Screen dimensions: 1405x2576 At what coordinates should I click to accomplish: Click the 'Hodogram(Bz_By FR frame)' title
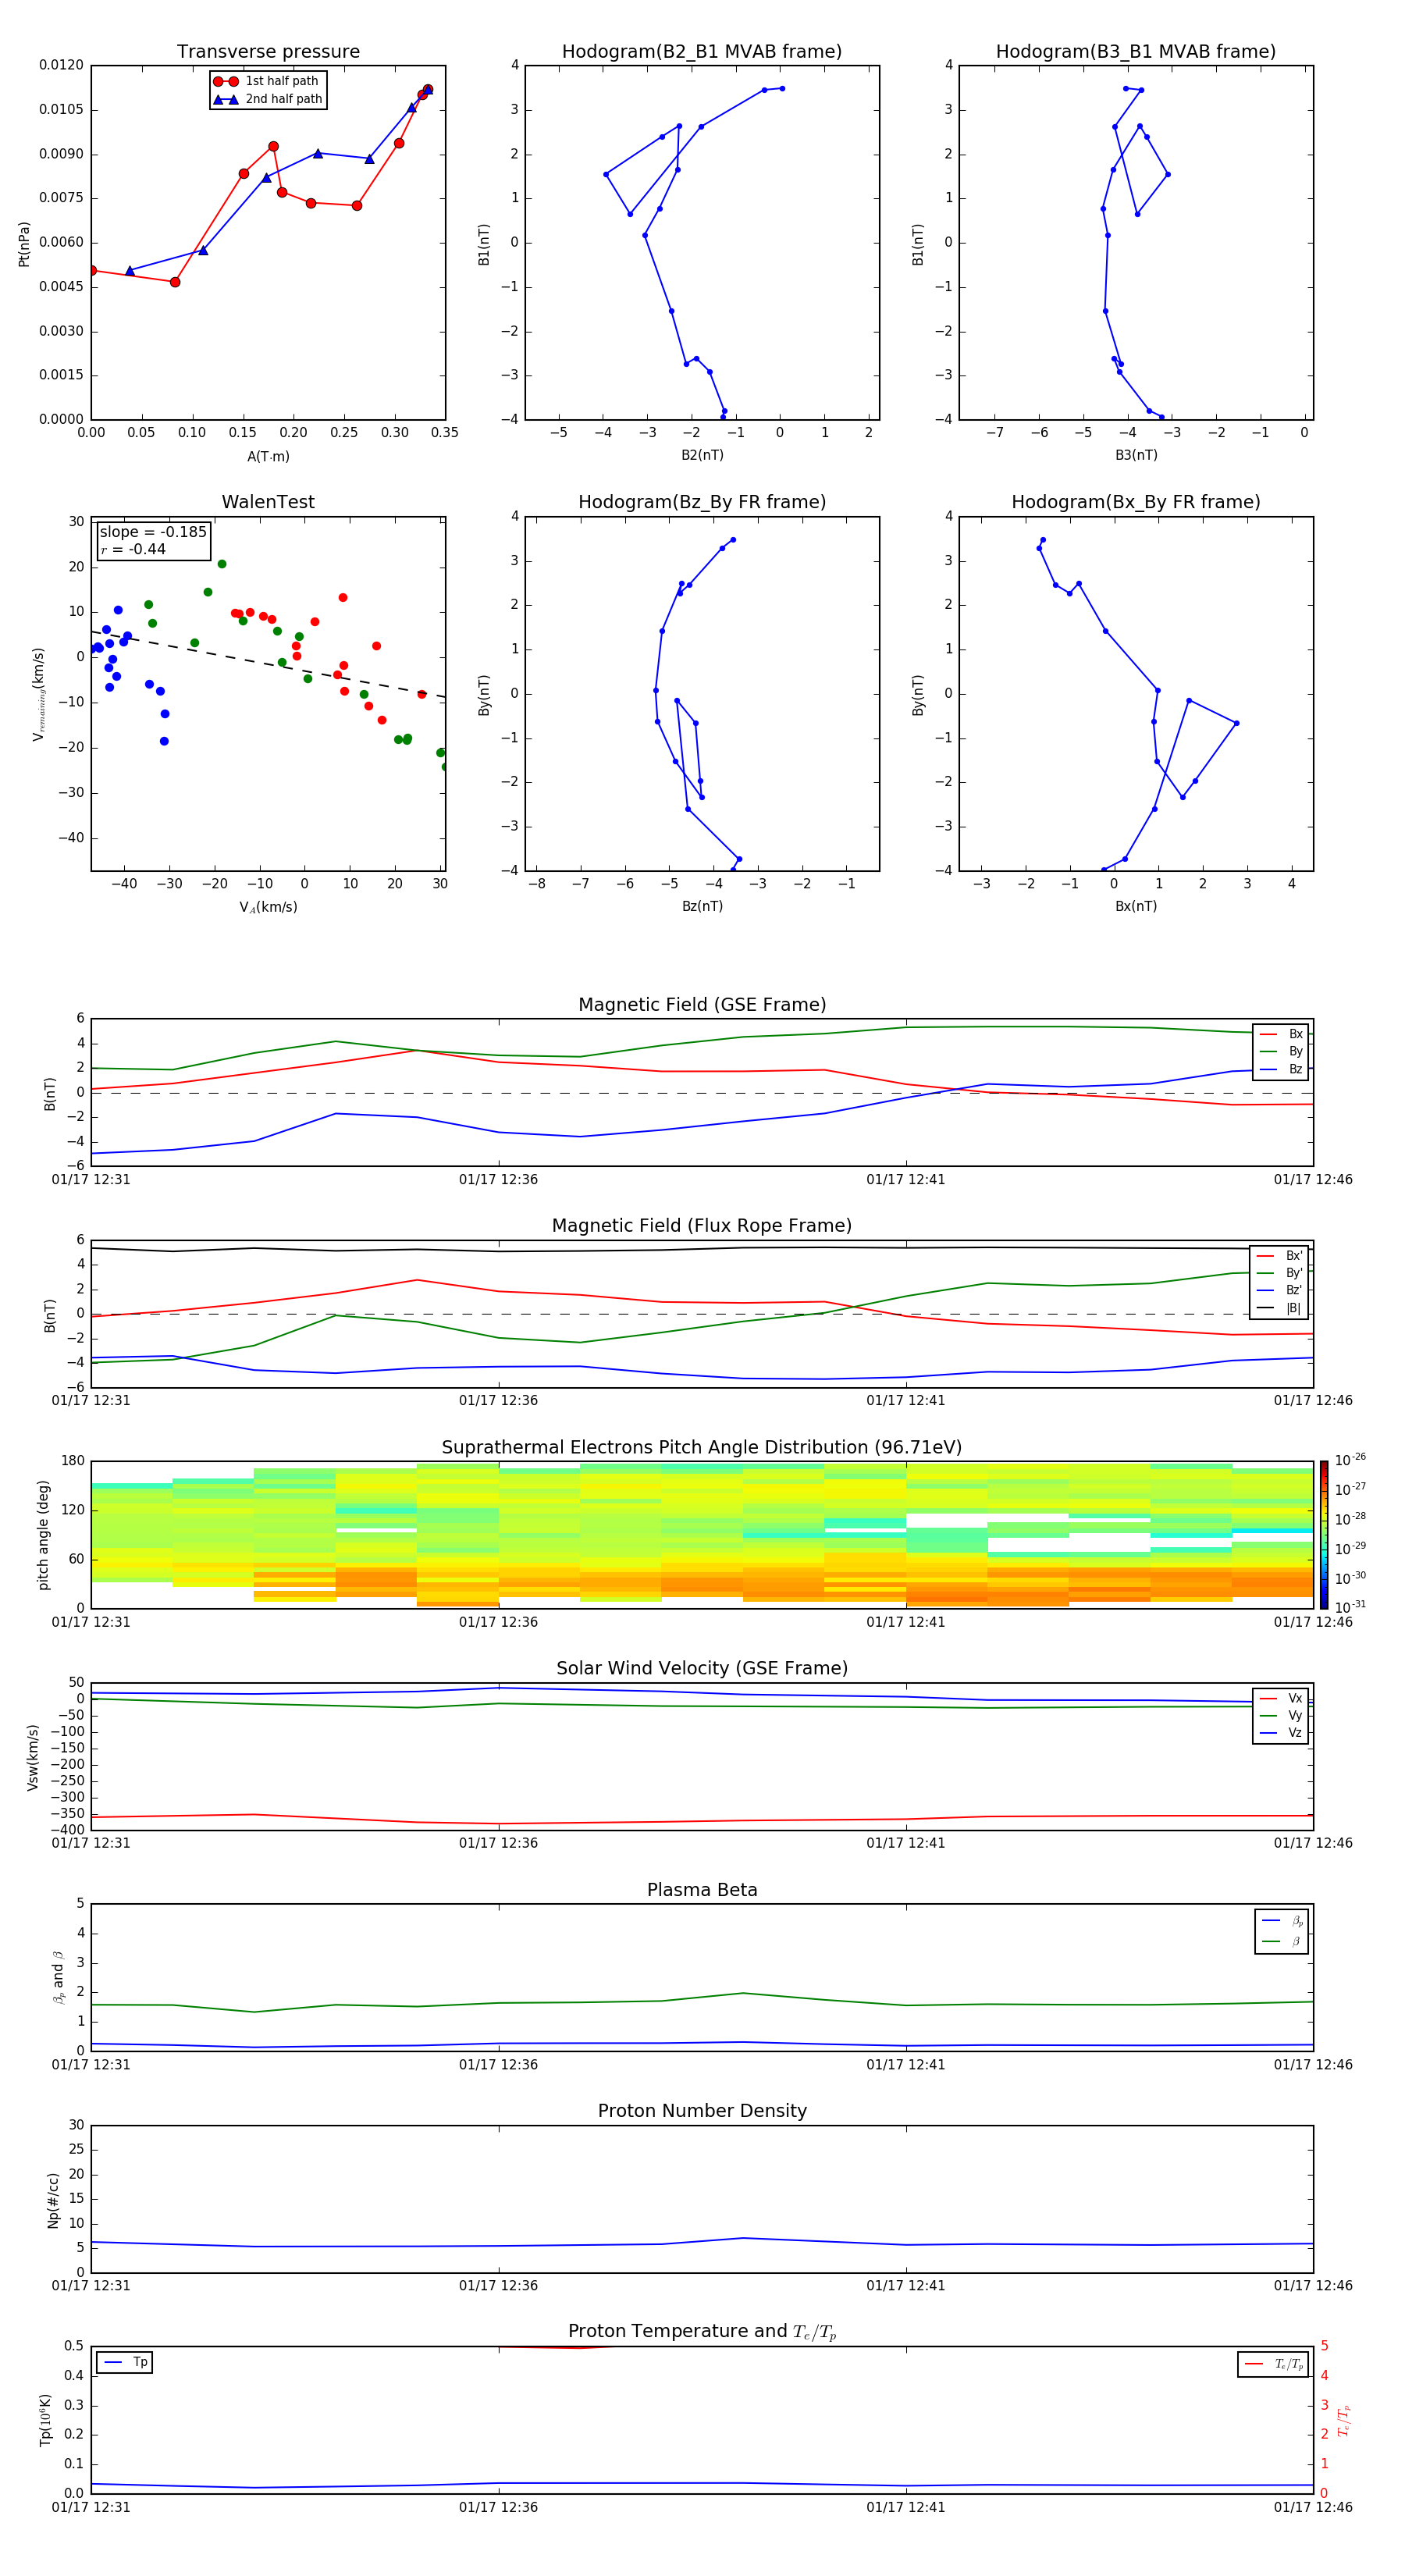pyautogui.click(x=702, y=502)
